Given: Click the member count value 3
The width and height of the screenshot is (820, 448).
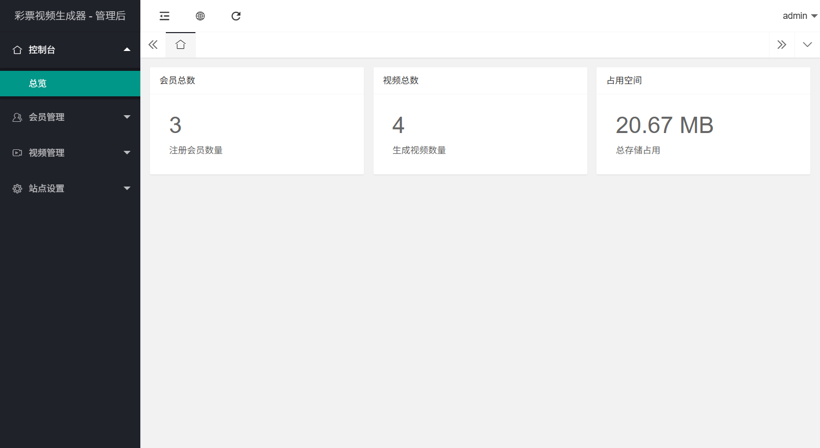Looking at the screenshot, I should click(176, 125).
